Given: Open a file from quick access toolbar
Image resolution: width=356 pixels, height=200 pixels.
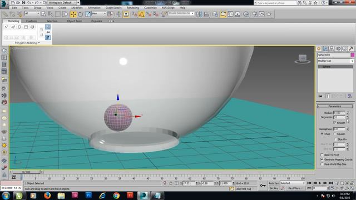Looking at the screenshot, I should click(18, 3).
